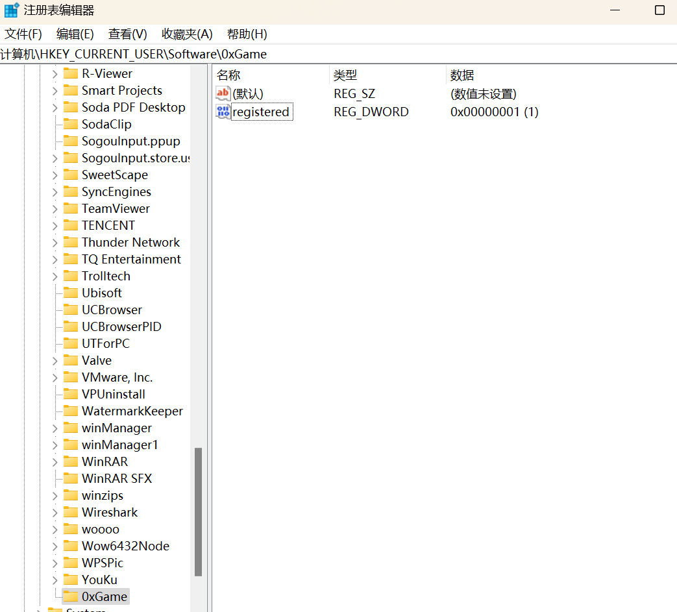
Task: Click the Registry Editor app icon in title bar
Action: pyautogui.click(x=12, y=10)
